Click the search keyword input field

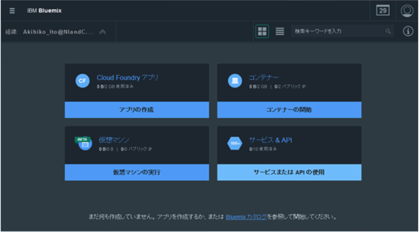342,31
